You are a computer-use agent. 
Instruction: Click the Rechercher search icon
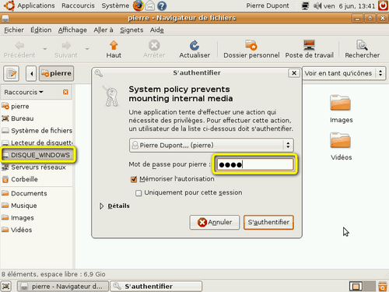[362, 45]
